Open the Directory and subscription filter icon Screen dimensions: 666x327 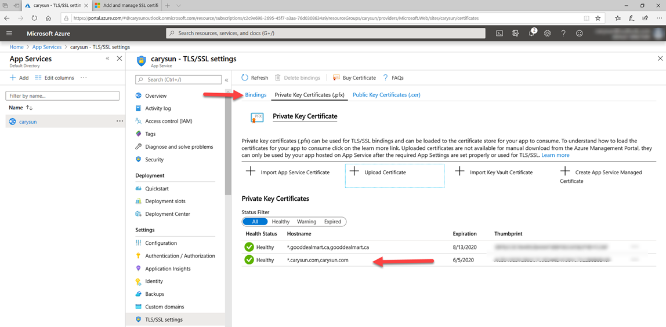pyautogui.click(x=516, y=34)
